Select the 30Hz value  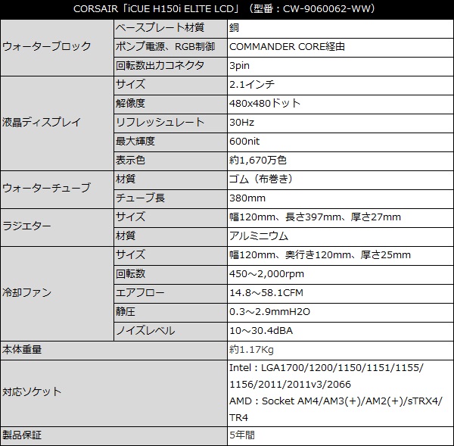241,123
